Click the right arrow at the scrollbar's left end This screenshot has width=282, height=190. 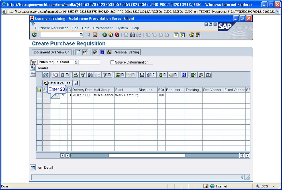67,155
